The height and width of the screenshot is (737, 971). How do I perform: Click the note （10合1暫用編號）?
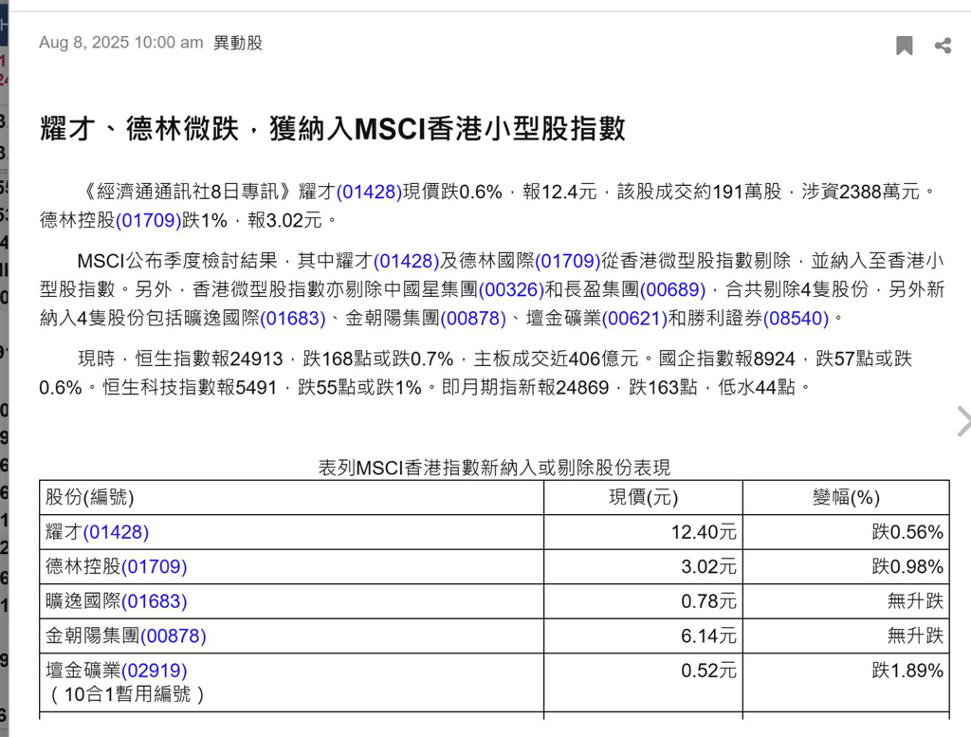tap(127, 694)
